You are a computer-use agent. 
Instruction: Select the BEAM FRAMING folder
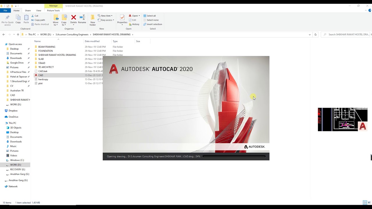46,47
